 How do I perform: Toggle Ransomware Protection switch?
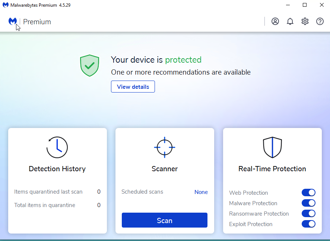pyautogui.click(x=308, y=213)
